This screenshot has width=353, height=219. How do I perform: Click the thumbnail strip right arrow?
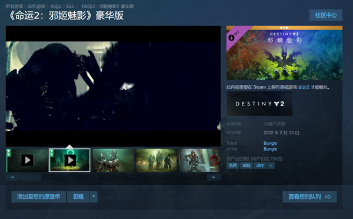[214, 177]
